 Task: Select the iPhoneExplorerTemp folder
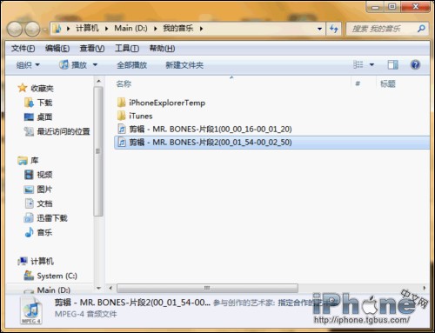[x=162, y=103]
